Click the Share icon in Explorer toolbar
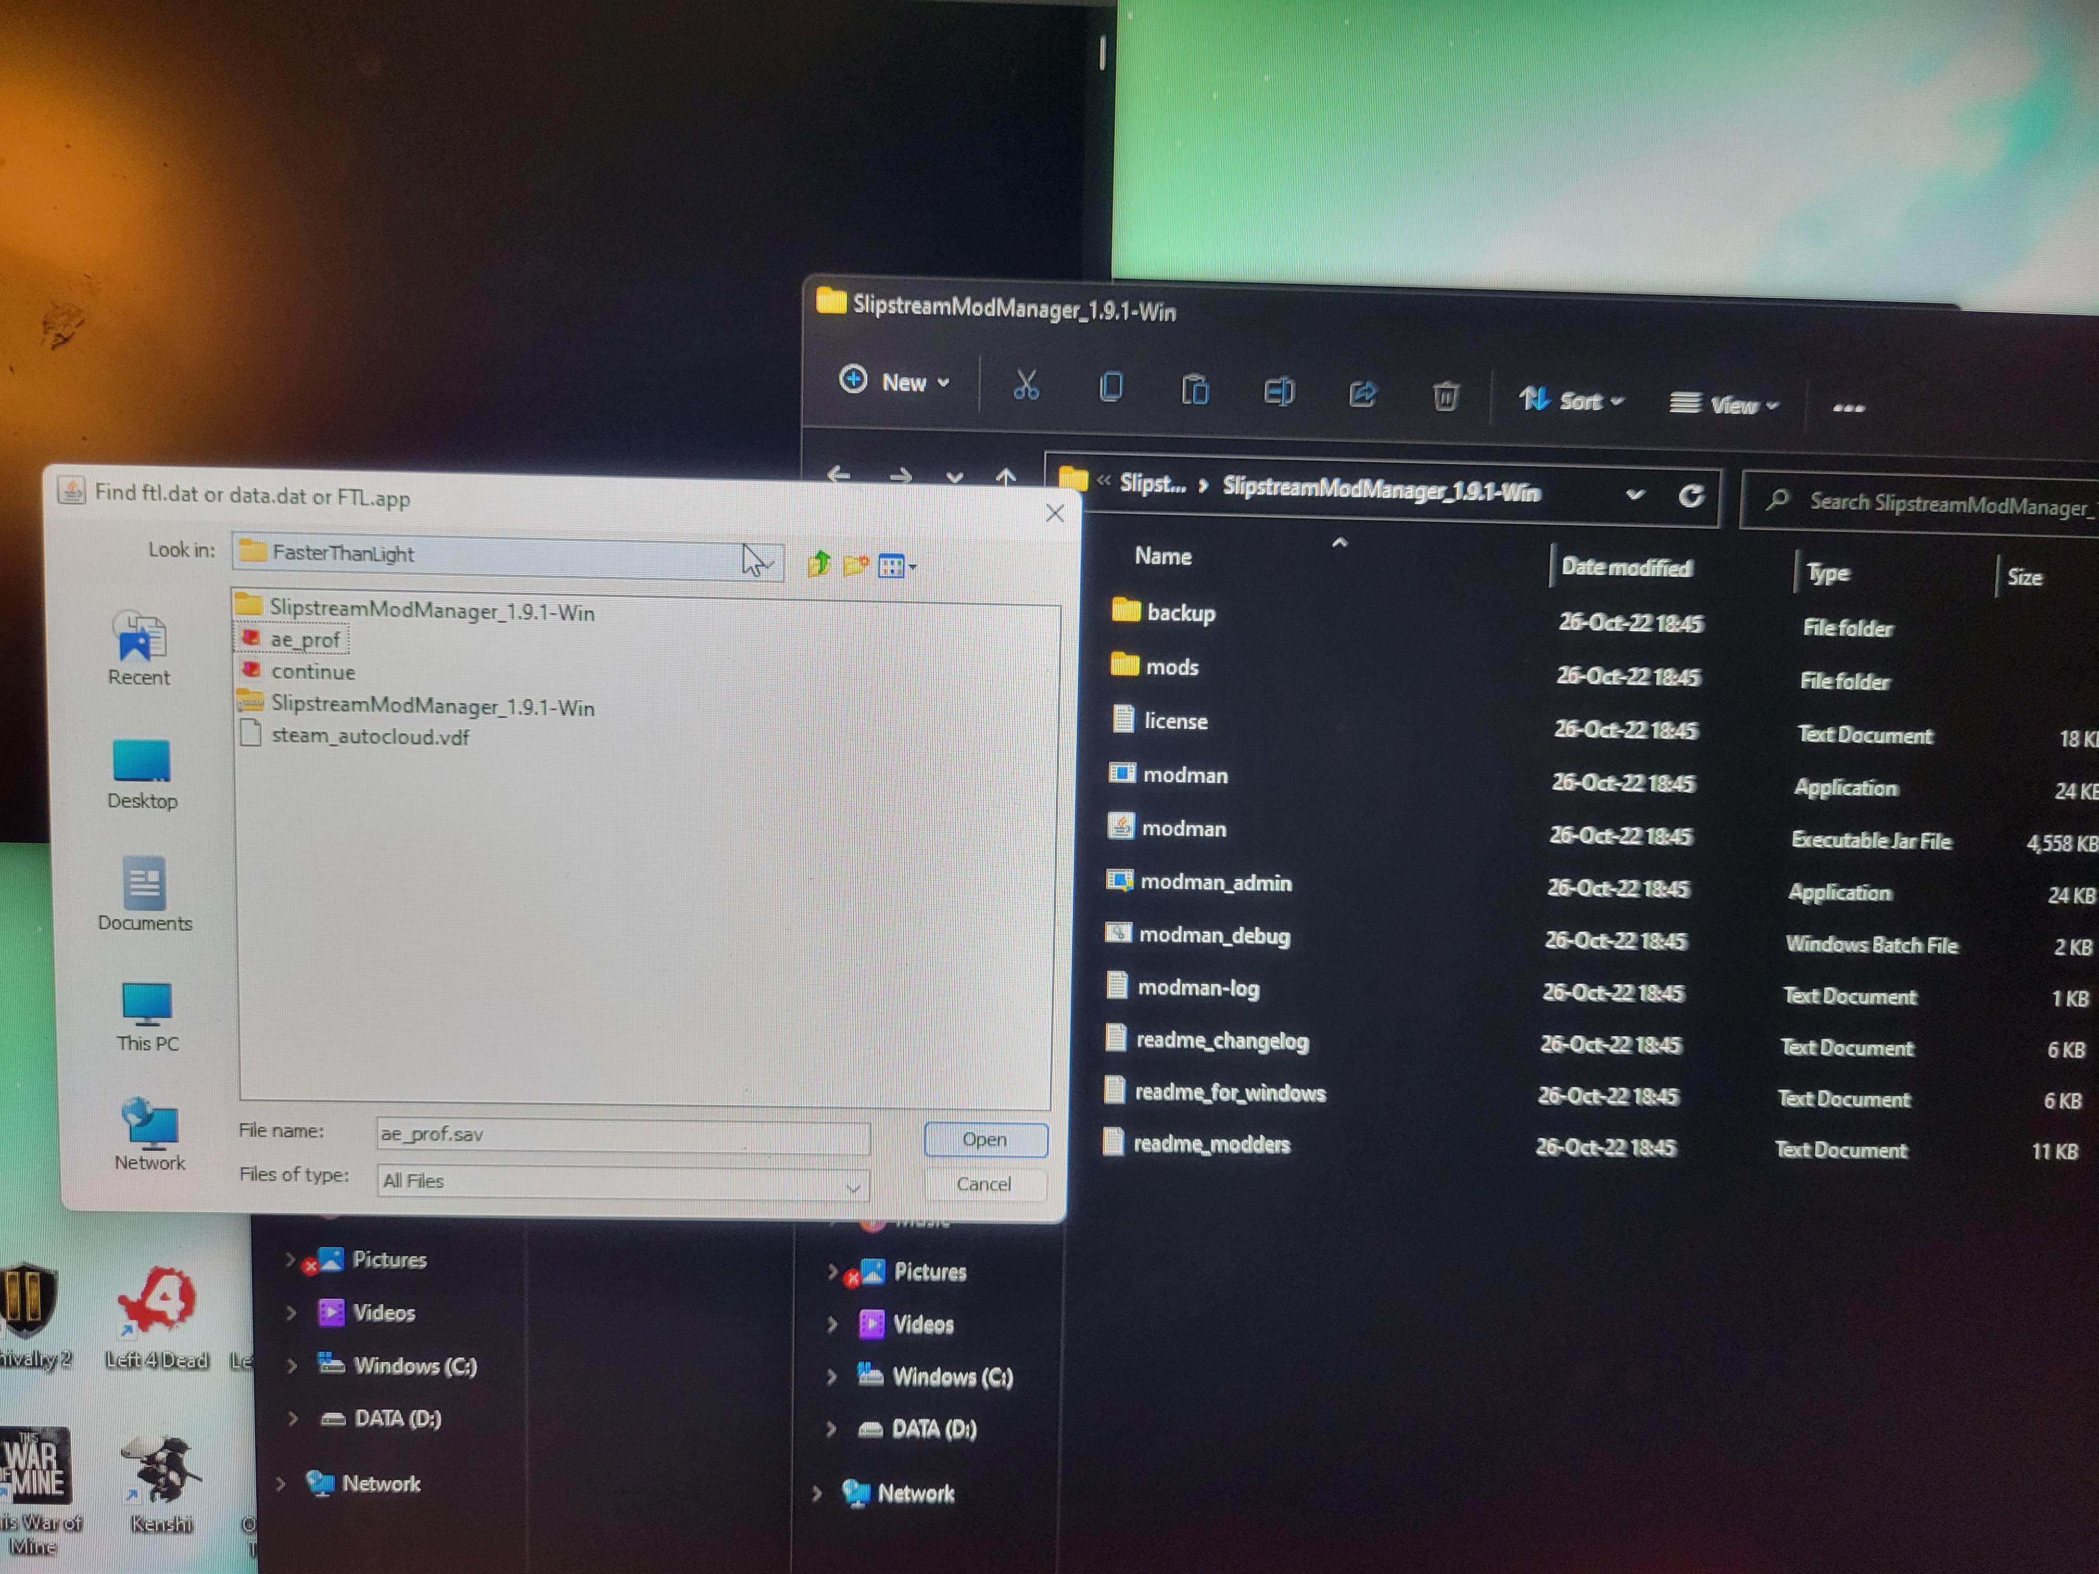The width and height of the screenshot is (2099, 1574). (1363, 393)
